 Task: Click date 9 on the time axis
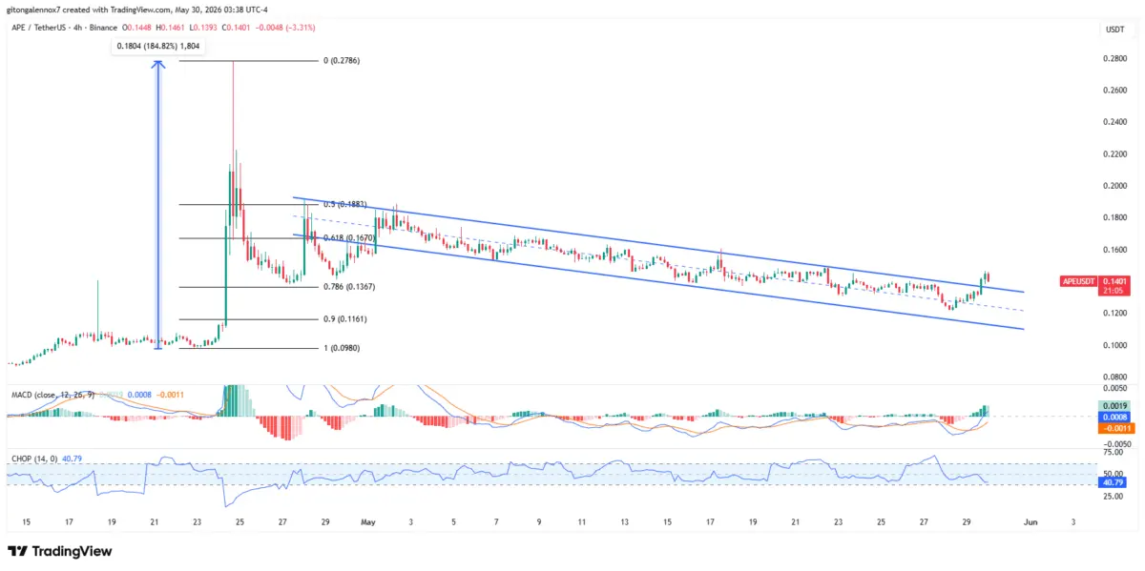click(x=539, y=522)
